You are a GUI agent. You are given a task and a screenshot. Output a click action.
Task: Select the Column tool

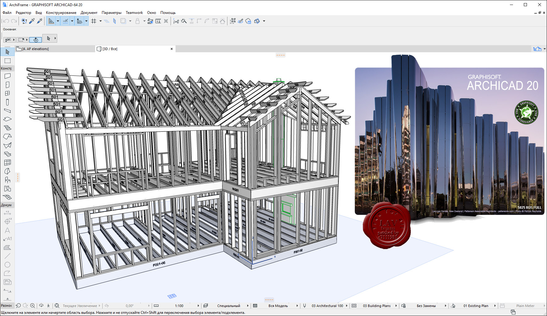7,102
